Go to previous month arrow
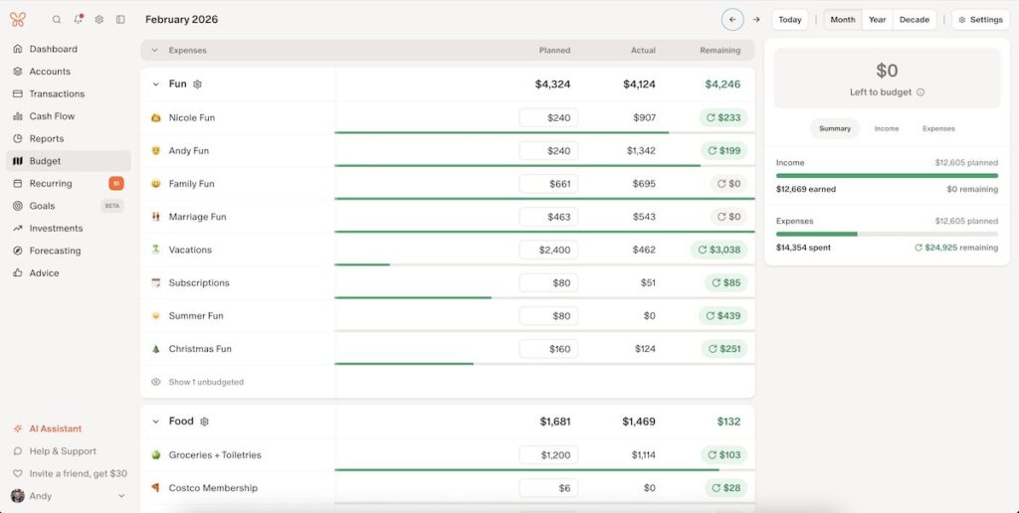Viewport: 1019px width, 513px height. point(732,20)
